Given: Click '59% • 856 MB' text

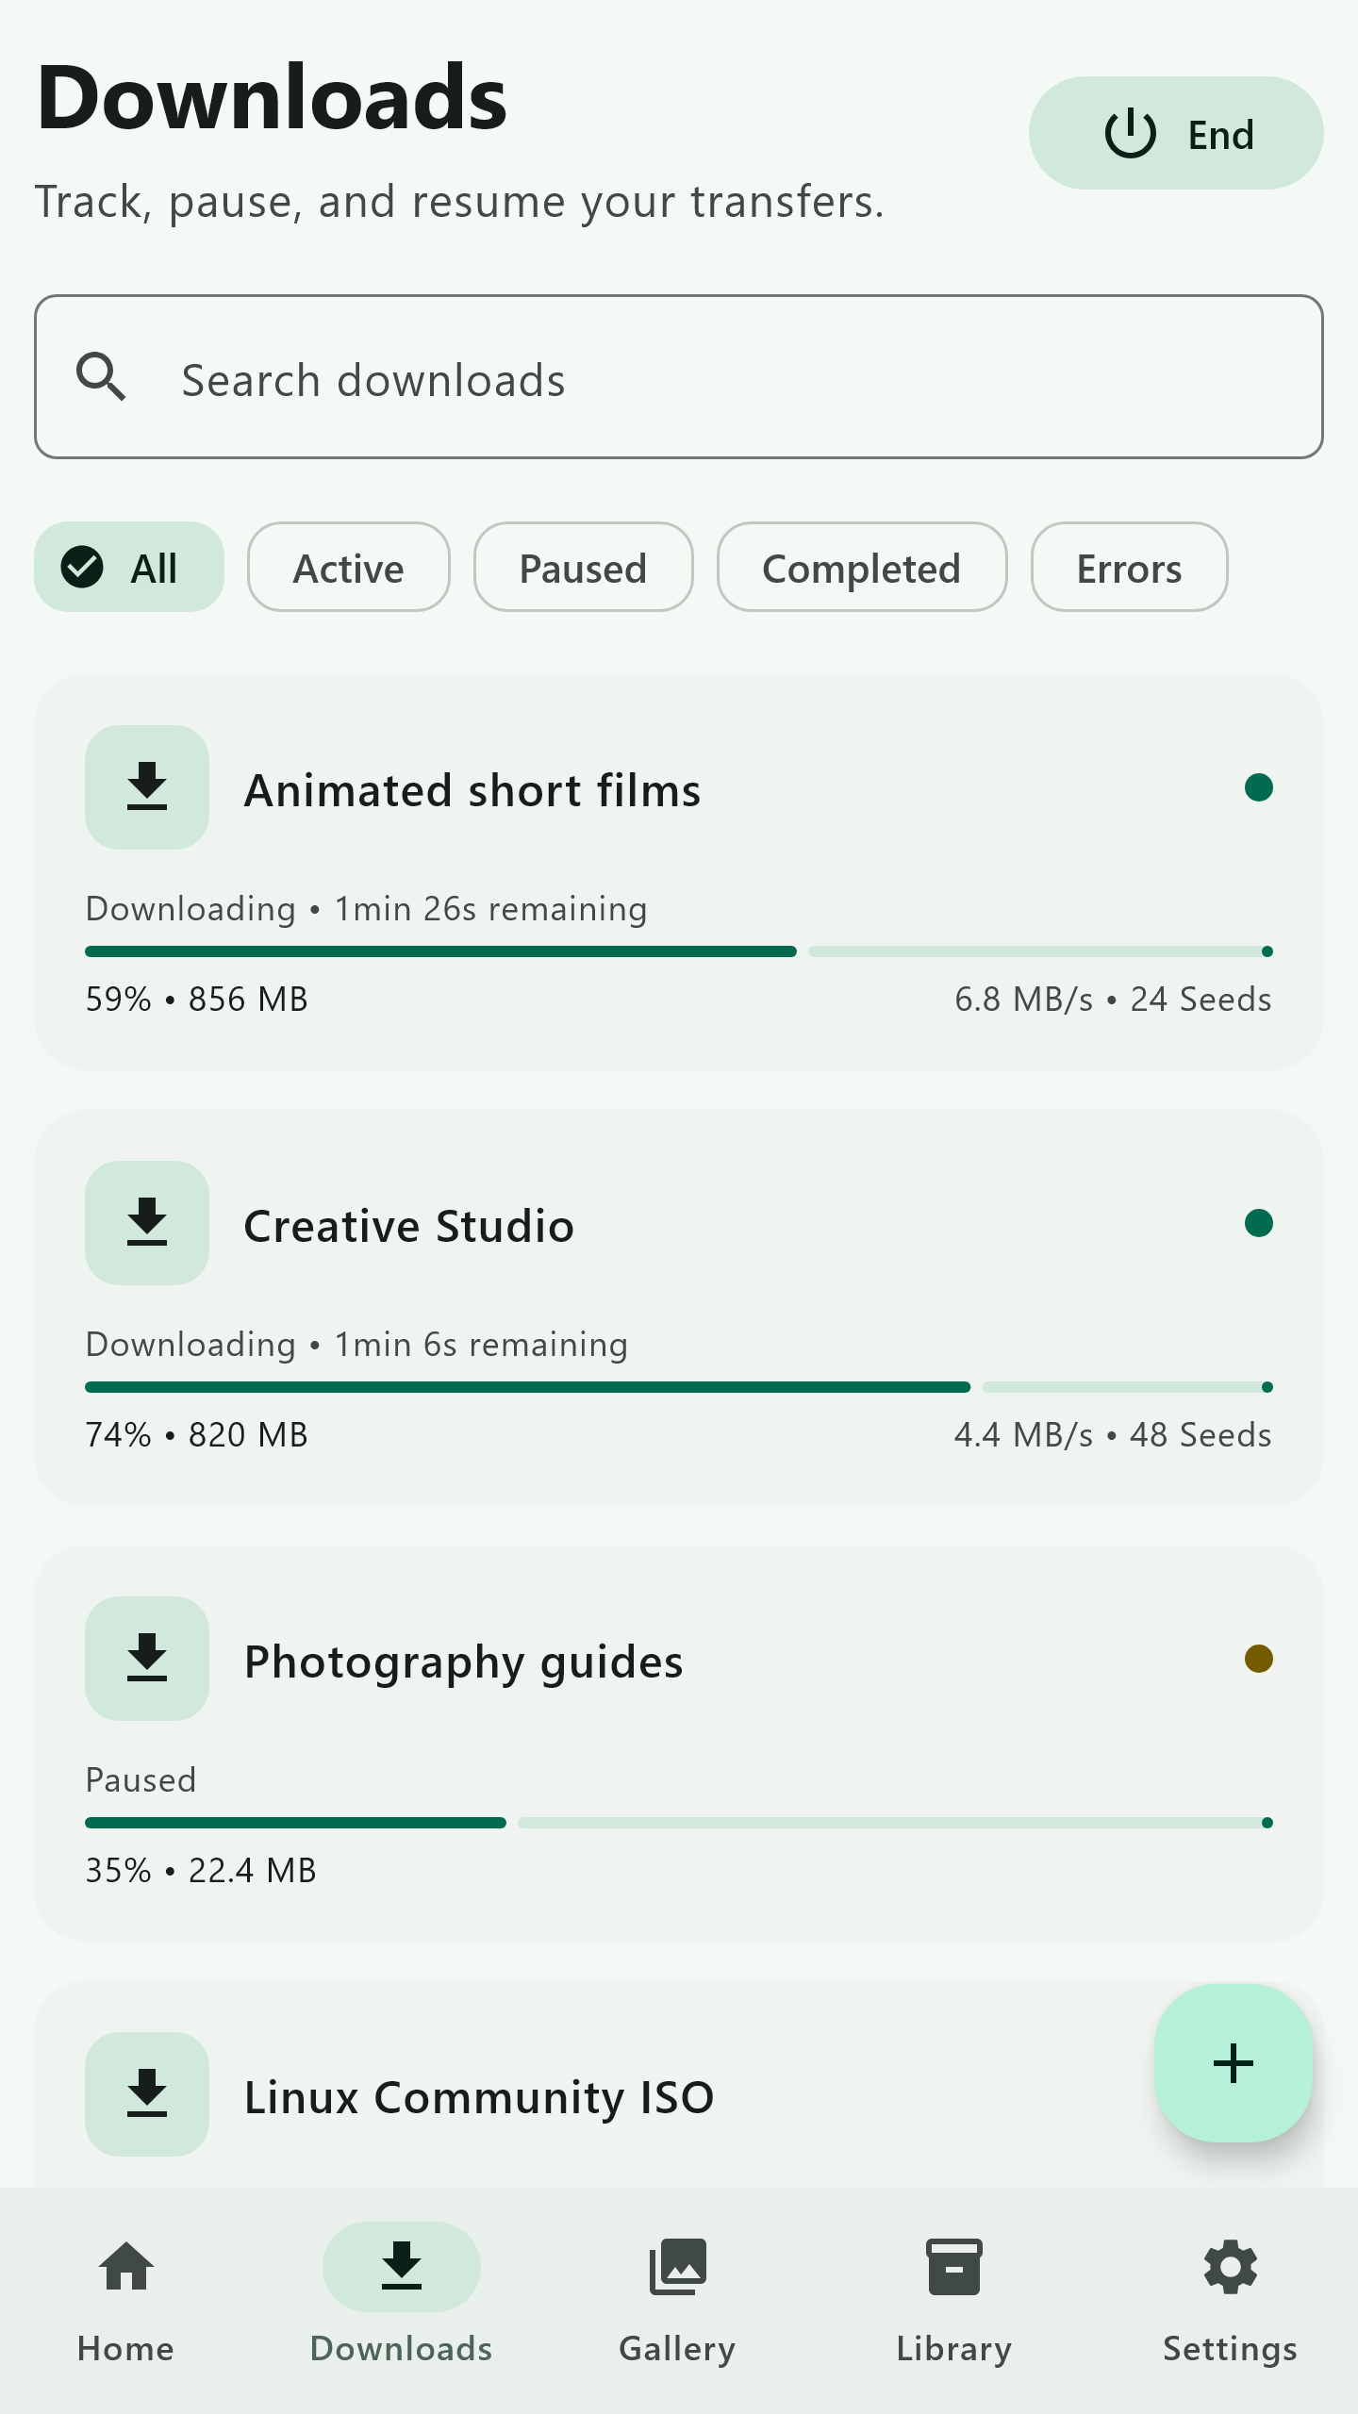Looking at the screenshot, I should (197, 999).
